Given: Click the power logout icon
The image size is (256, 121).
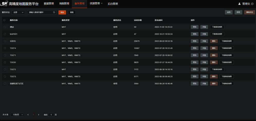Looking at the screenshot, I should (x=252, y=4).
